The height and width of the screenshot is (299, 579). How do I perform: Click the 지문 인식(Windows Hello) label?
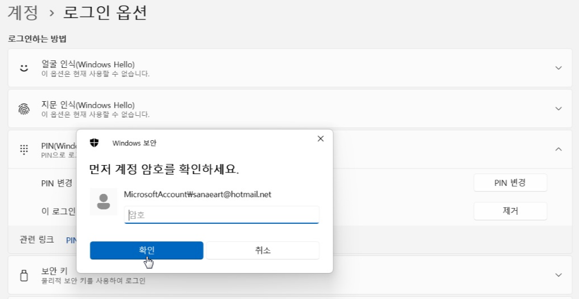point(88,105)
